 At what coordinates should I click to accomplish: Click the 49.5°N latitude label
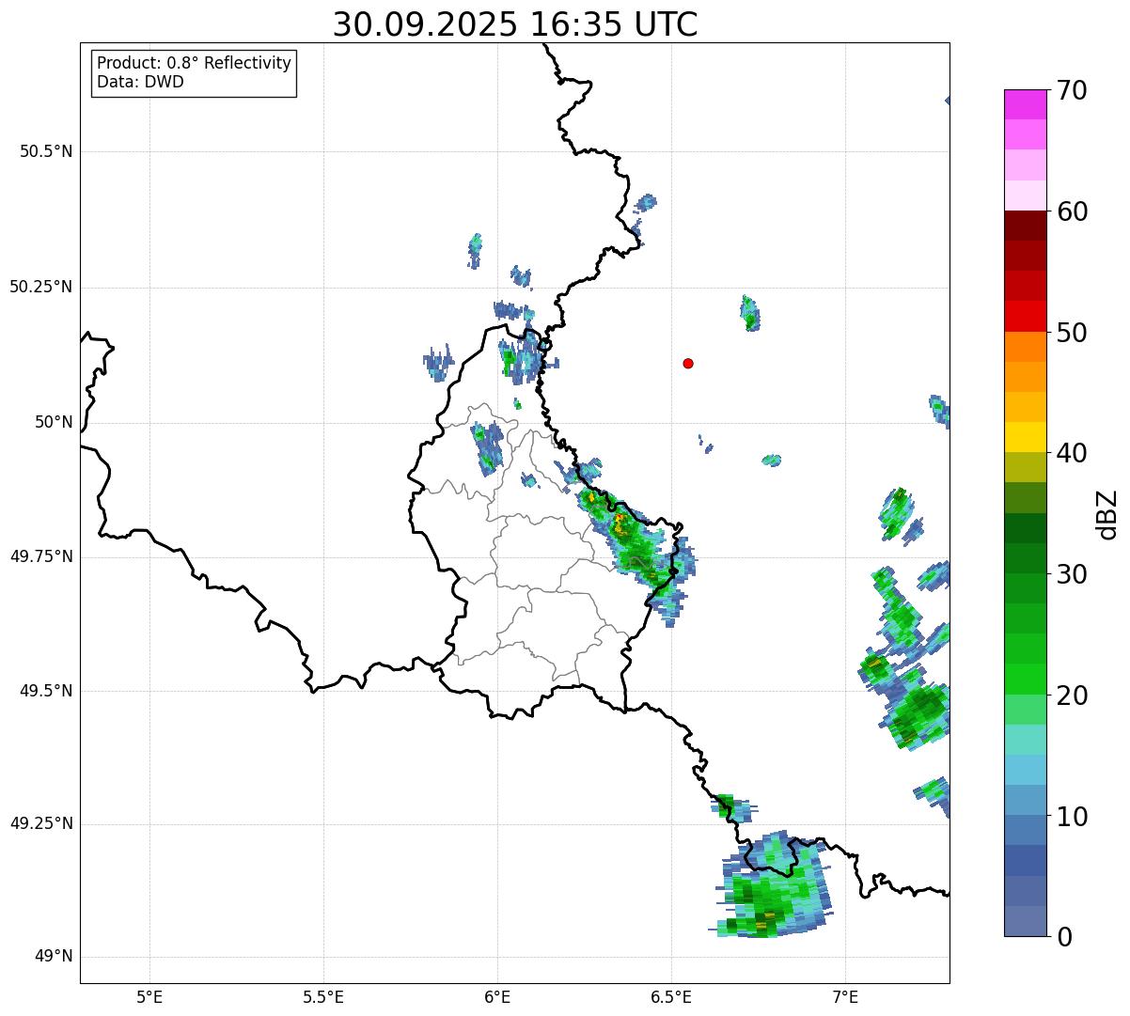click(45, 691)
